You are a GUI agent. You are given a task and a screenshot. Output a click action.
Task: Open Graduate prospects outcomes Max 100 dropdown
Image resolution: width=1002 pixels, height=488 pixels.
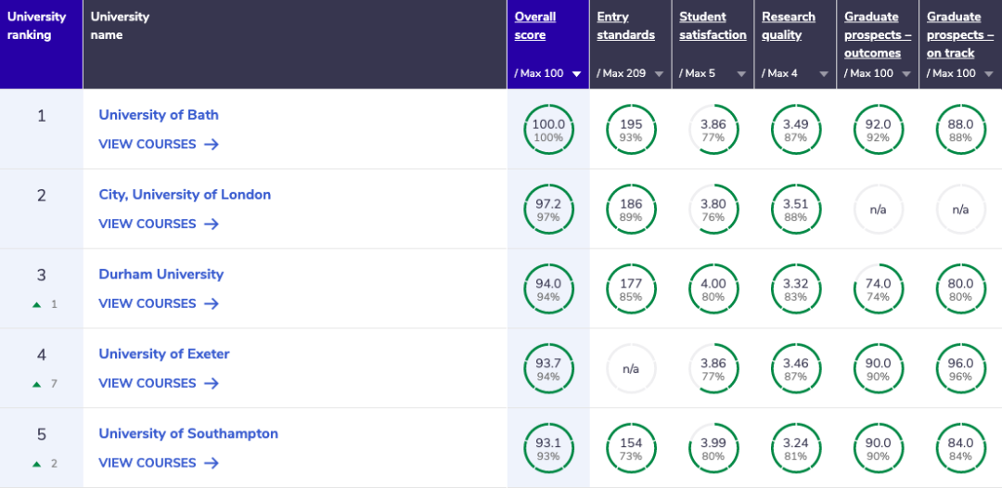click(x=906, y=74)
